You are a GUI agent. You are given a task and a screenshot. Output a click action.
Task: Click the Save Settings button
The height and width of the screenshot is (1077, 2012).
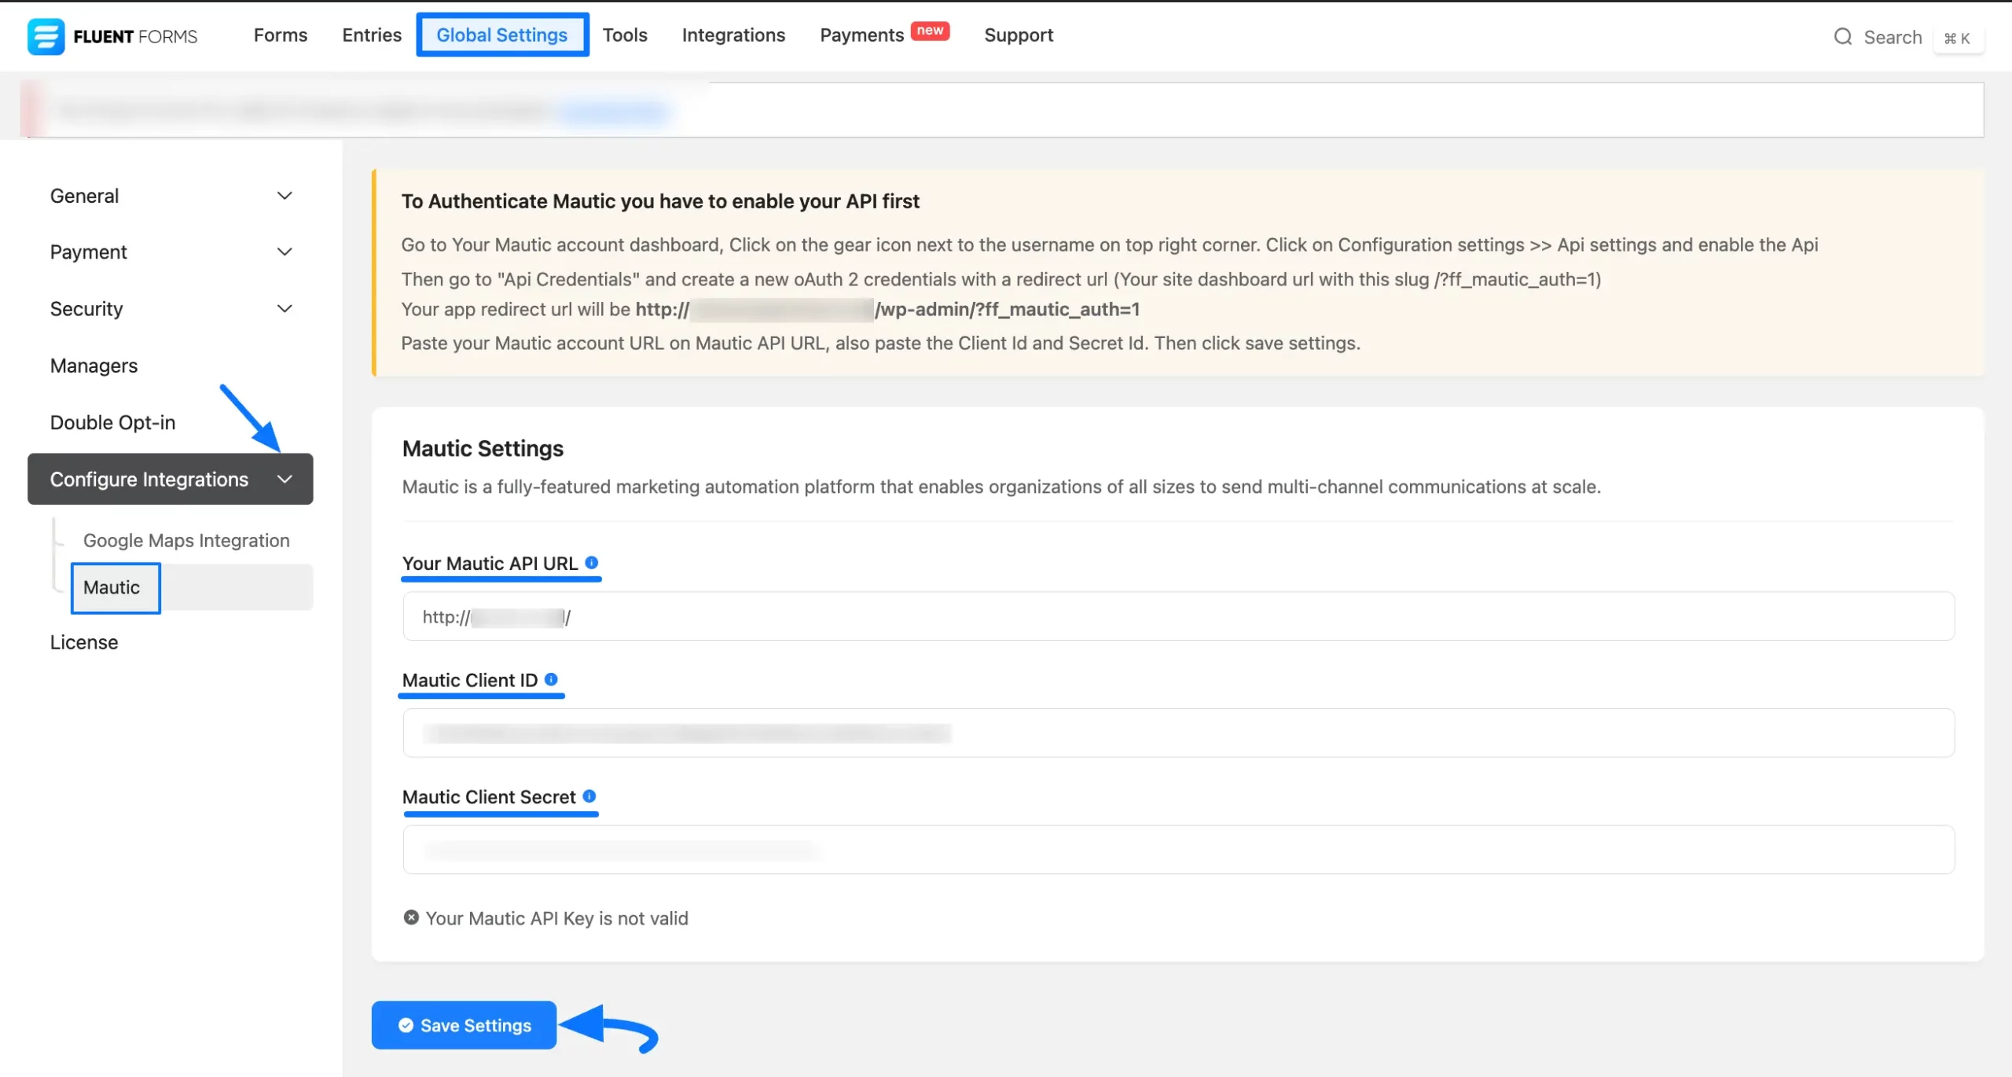click(463, 1025)
